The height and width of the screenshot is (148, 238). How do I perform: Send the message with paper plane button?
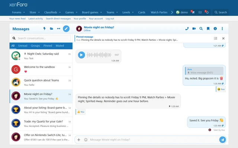tap(222, 140)
